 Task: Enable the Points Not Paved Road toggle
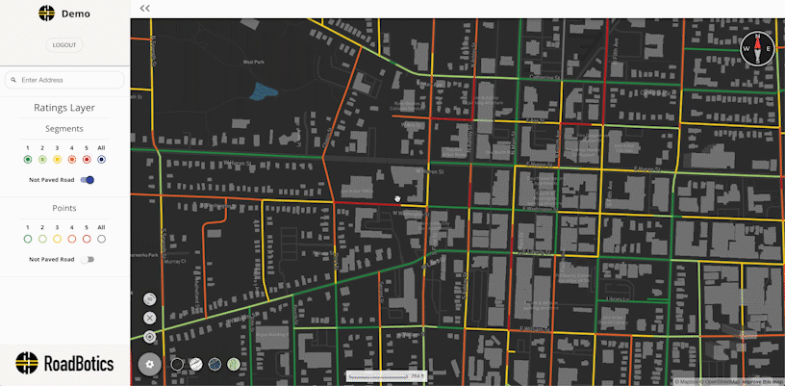(88, 259)
